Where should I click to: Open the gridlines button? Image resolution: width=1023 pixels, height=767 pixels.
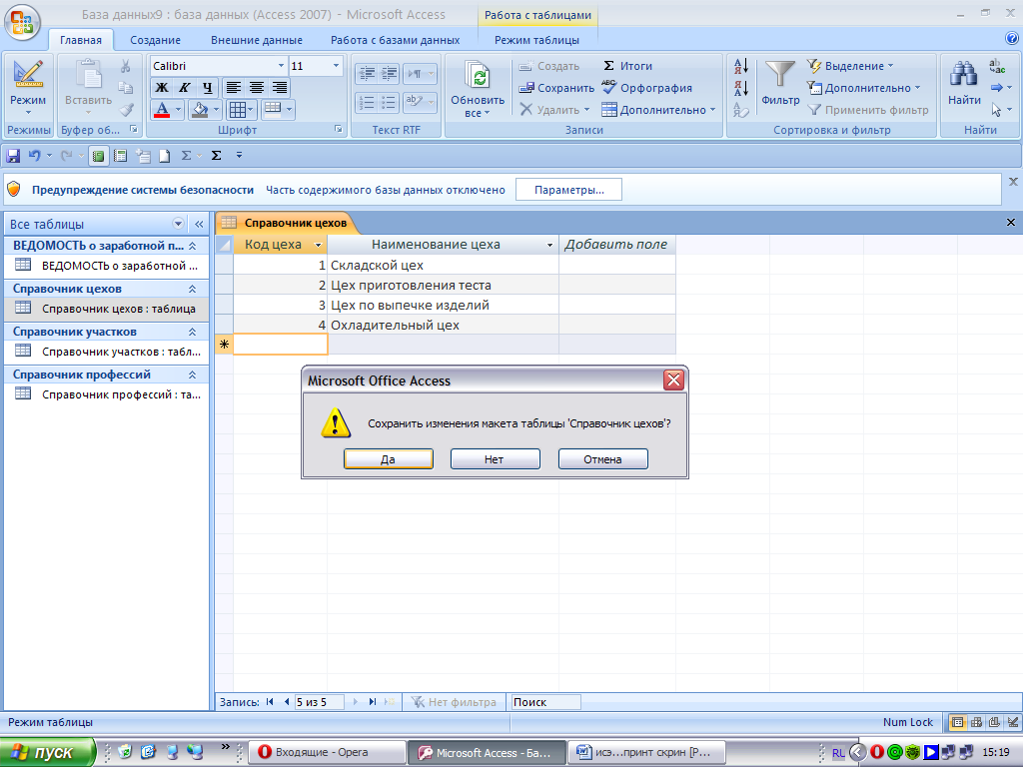pos(237,110)
